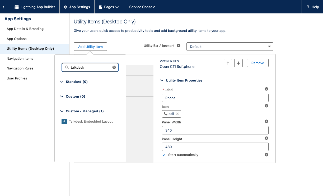This screenshot has width=323, height=196.
Task: Click the Remove button
Action: 258,63
